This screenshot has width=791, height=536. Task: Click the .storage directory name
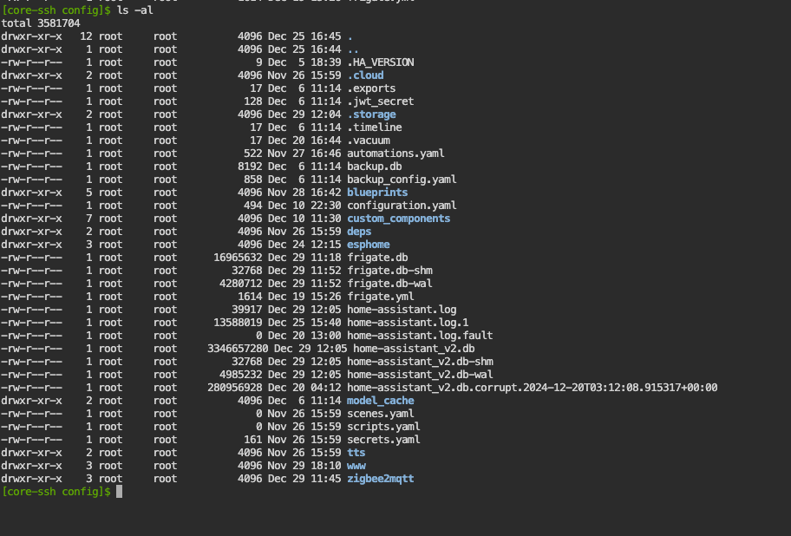pos(371,114)
